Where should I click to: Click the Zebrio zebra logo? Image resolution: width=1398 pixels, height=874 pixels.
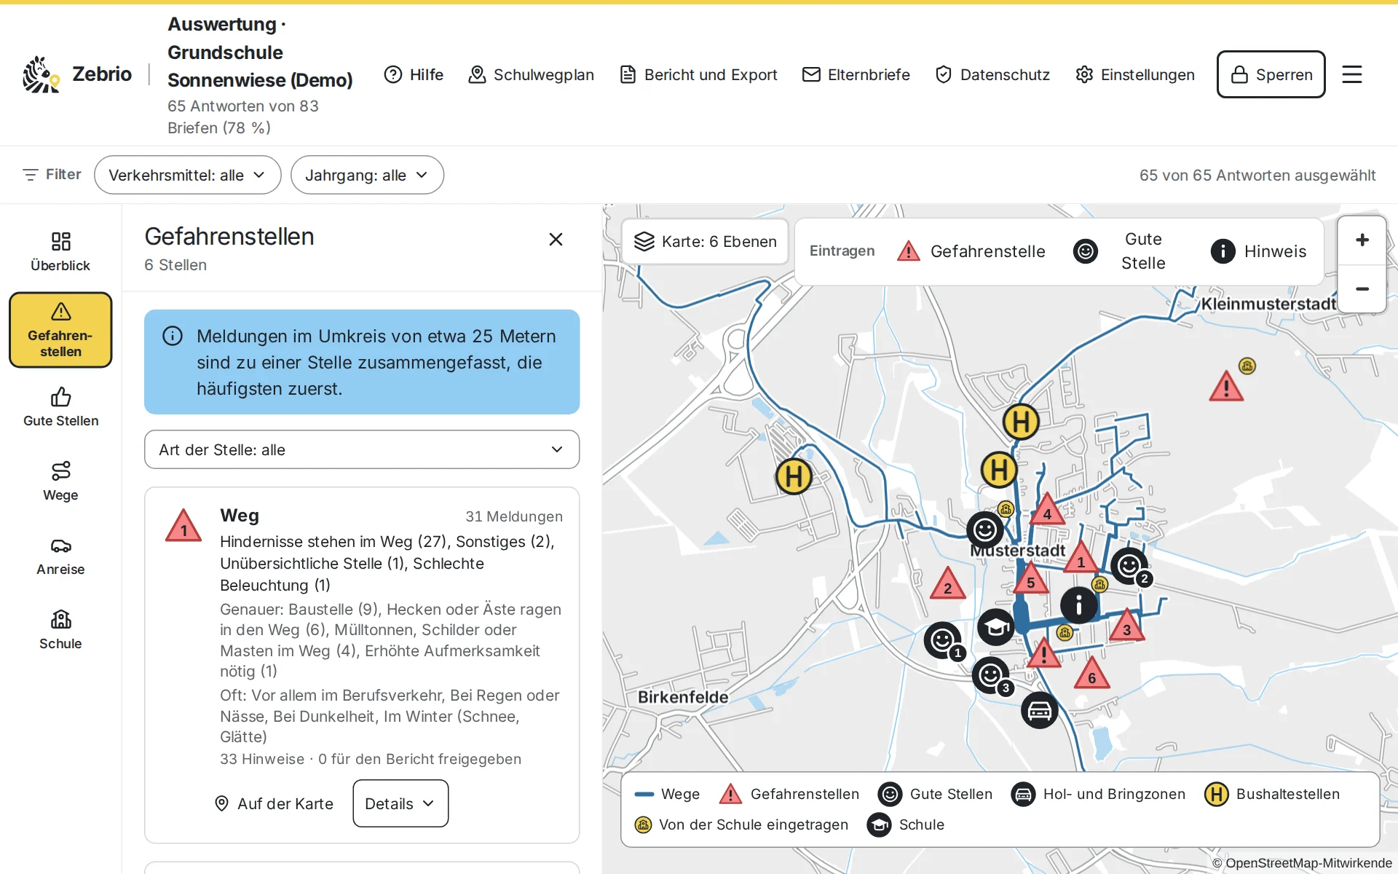coord(41,74)
